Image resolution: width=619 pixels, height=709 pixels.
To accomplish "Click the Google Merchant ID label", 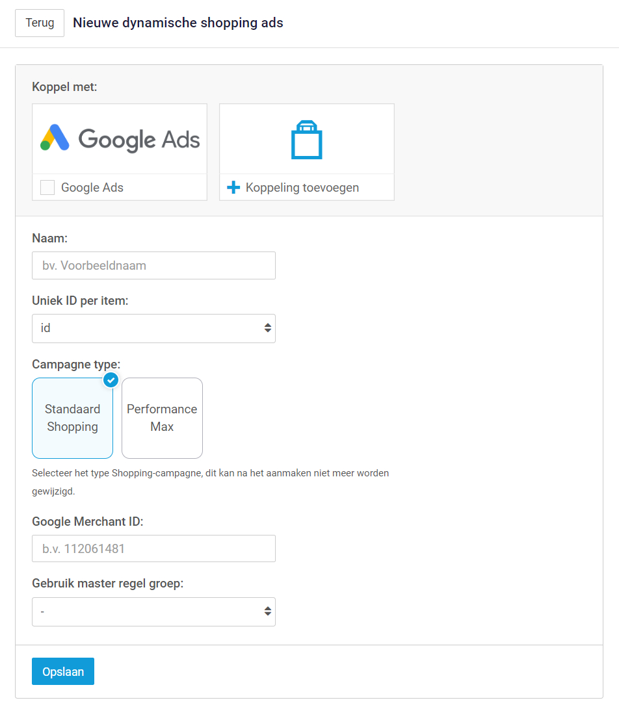I will pos(87,522).
